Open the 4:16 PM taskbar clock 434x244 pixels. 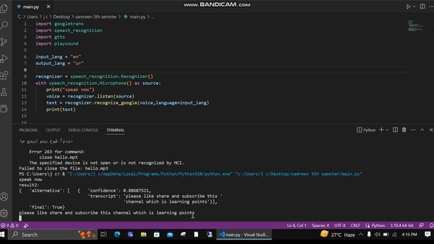409,235
